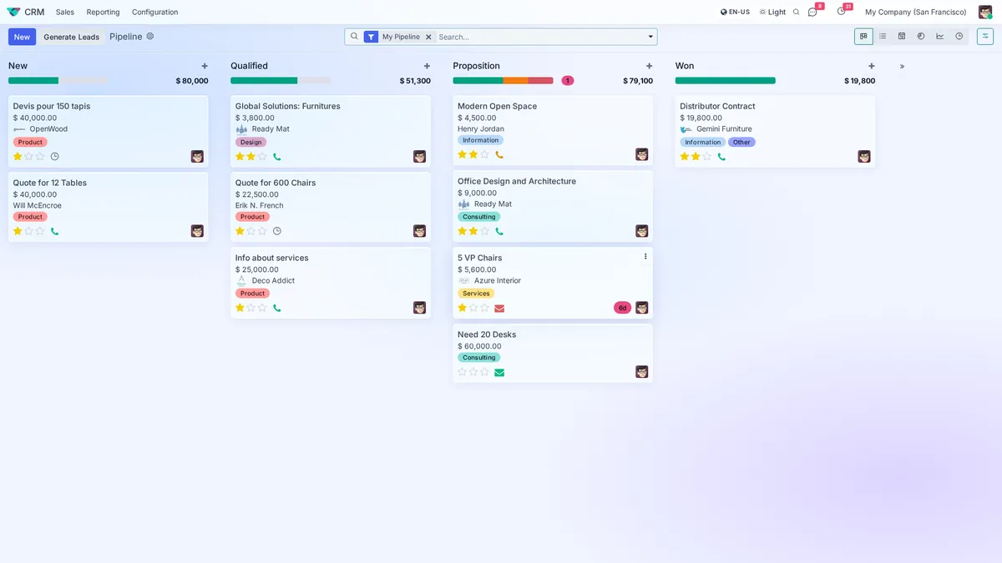Switch to List view

(883, 36)
